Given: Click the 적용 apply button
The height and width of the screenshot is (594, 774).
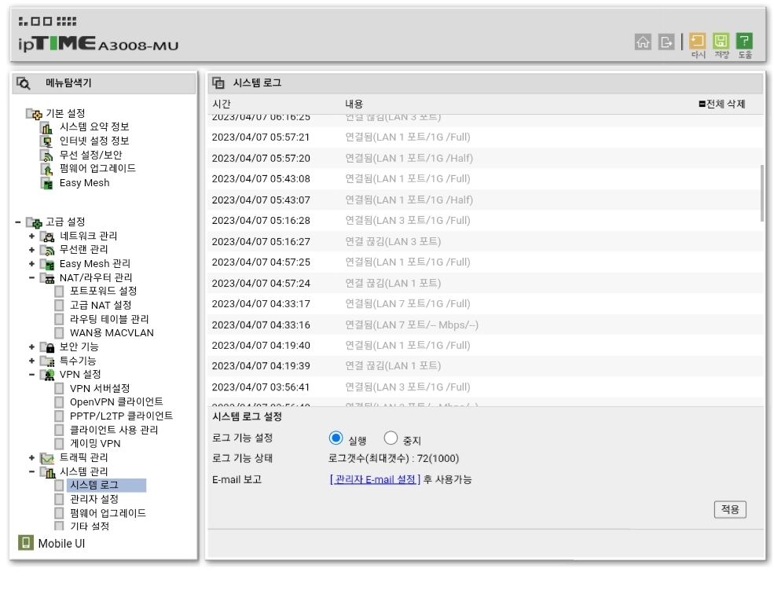Looking at the screenshot, I should pyautogui.click(x=729, y=509).
